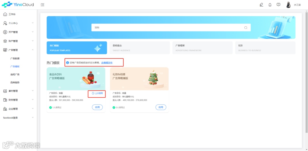Viewport: 308px width, 151px height.
Task: Switch to 目标受众 Target Audience tab
Action: click(x=140, y=48)
